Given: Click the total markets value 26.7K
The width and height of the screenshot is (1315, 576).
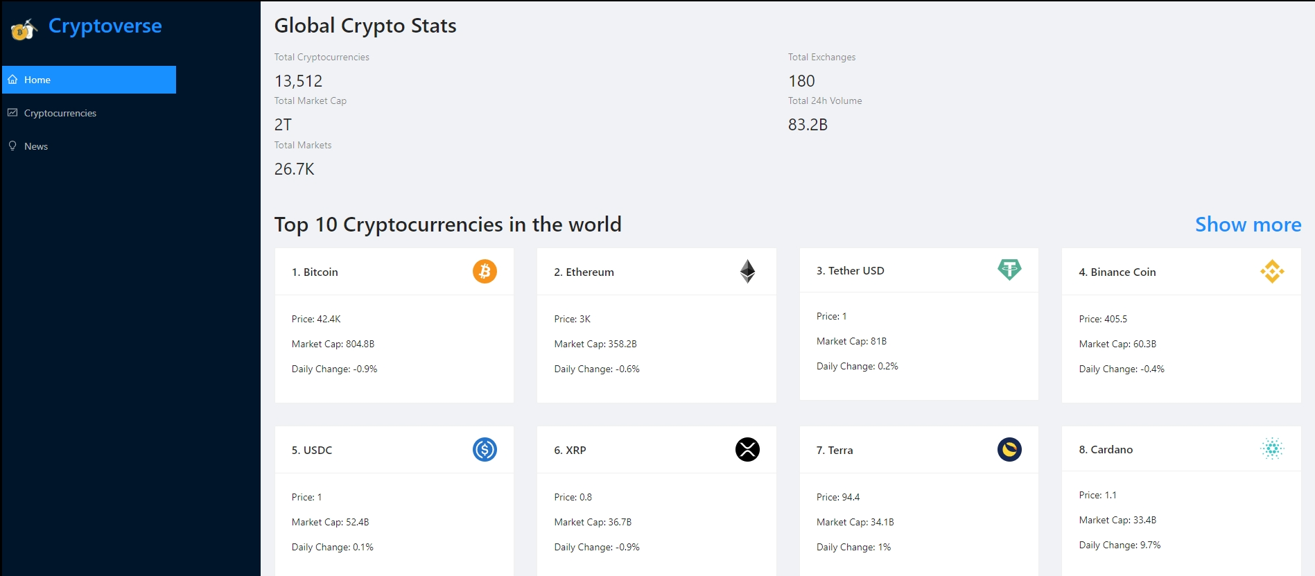Looking at the screenshot, I should pyautogui.click(x=294, y=169).
